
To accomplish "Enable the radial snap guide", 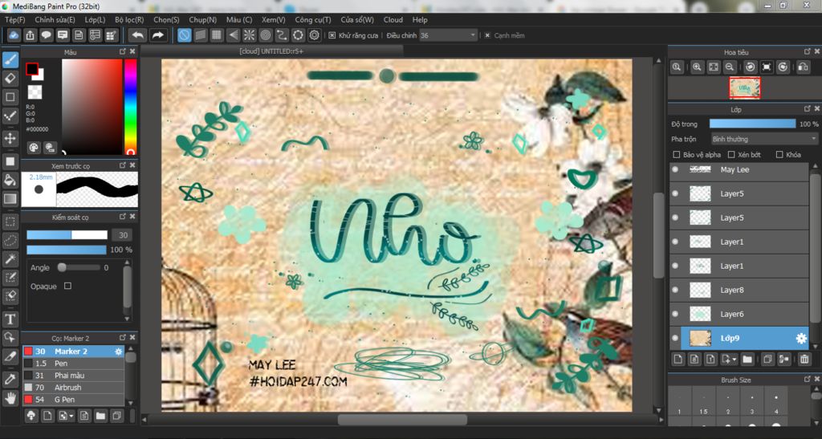I will click(249, 35).
